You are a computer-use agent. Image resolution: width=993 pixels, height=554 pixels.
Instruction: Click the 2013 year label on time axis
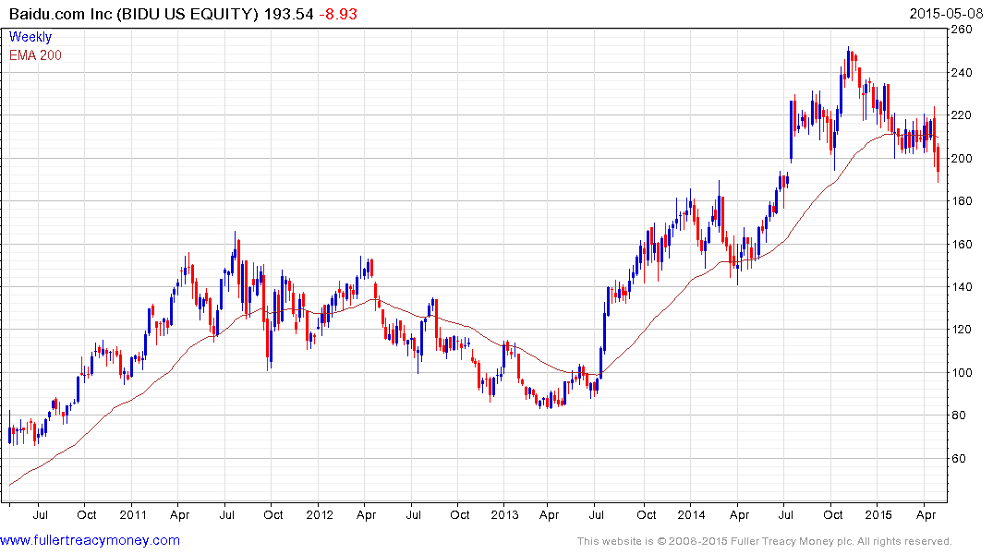click(504, 514)
